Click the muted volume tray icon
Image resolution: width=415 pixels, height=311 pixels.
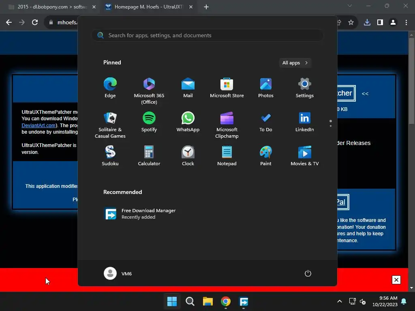(x=363, y=301)
